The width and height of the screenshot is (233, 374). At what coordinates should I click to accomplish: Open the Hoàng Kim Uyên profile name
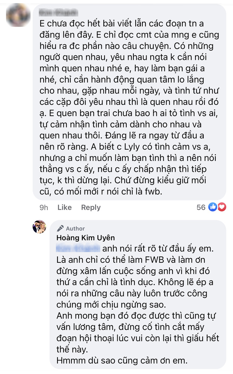[x=86, y=238]
